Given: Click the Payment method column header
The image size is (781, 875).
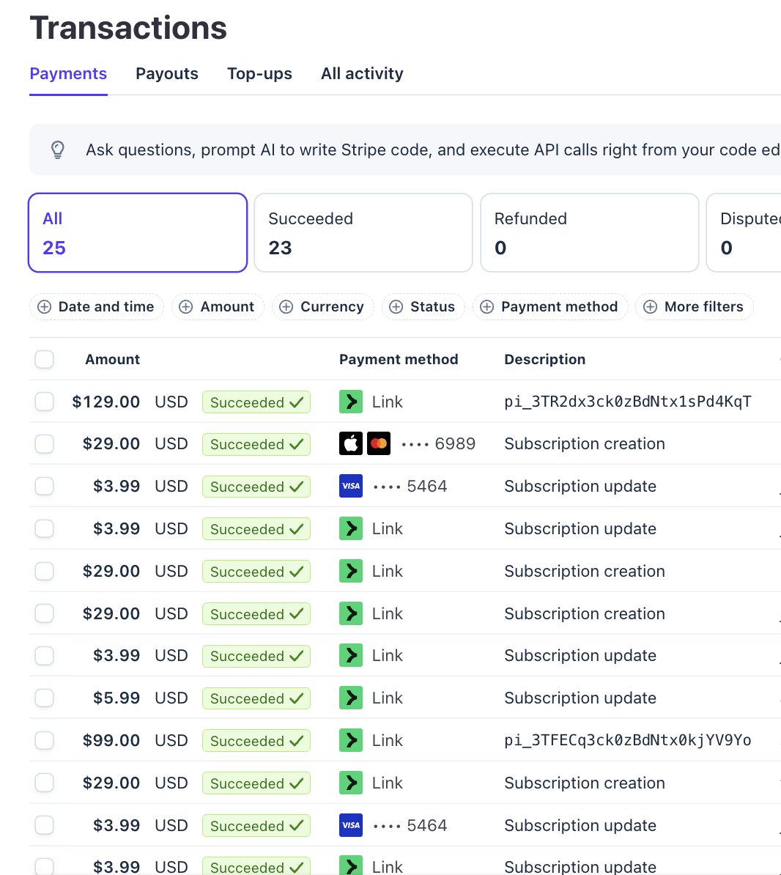Looking at the screenshot, I should pyautogui.click(x=399, y=359).
